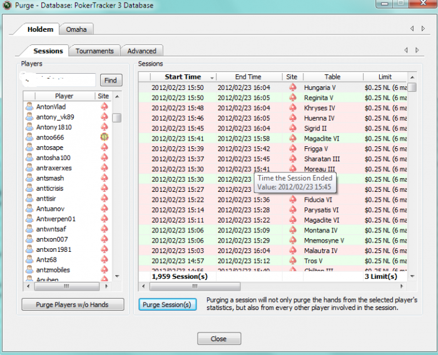Viewport: 438px width, 355px height.
Task: Click the site icon for Hungaria V session
Action: click(x=292, y=87)
